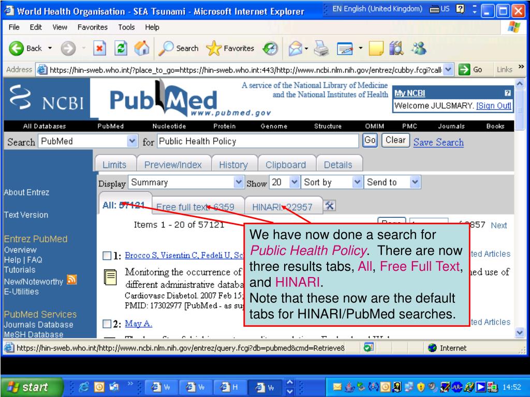Click the Mail envelope toolbar icon
Screen dimensions: 530x397
pos(295,48)
